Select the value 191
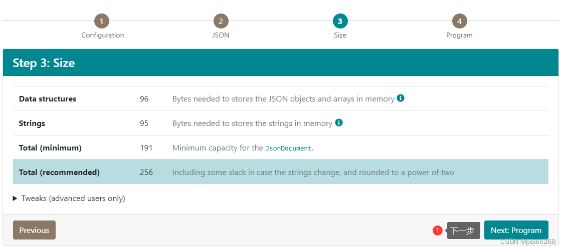This screenshot has width=563, height=250. tap(146, 148)
